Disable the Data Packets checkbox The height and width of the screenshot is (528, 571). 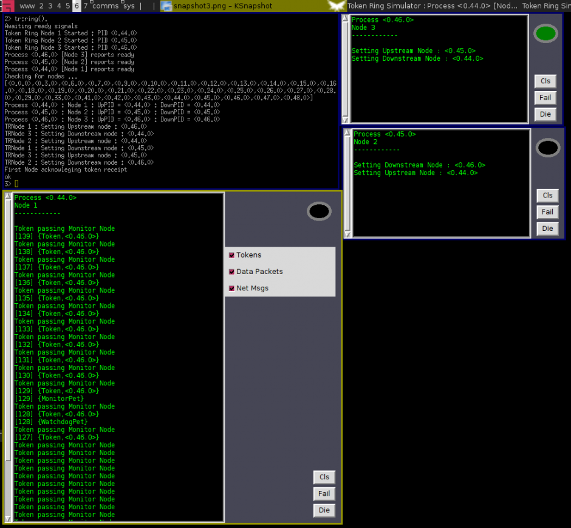pos(231,271)
